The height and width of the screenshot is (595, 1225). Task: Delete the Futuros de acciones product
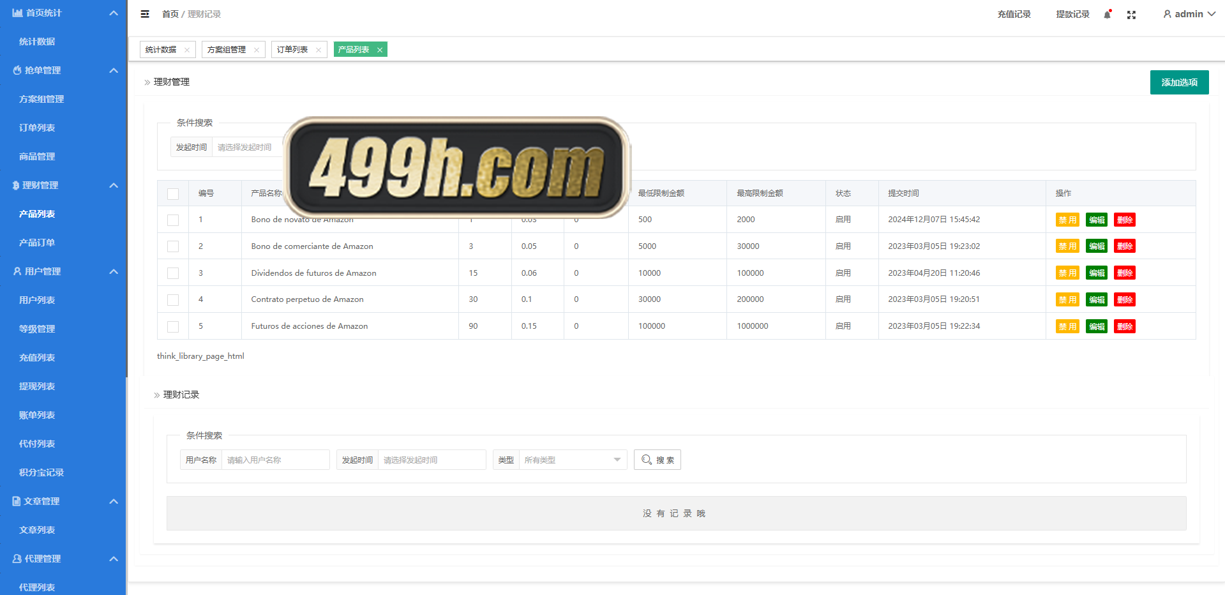click(x=1125, y=326)
